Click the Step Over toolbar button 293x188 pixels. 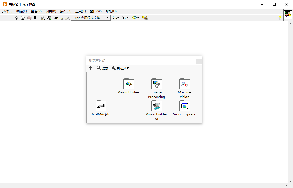tap(62, 18)
